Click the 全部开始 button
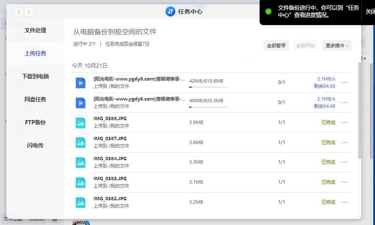The height and width of the screenshot is (225, 375). (x=306, y=45)
